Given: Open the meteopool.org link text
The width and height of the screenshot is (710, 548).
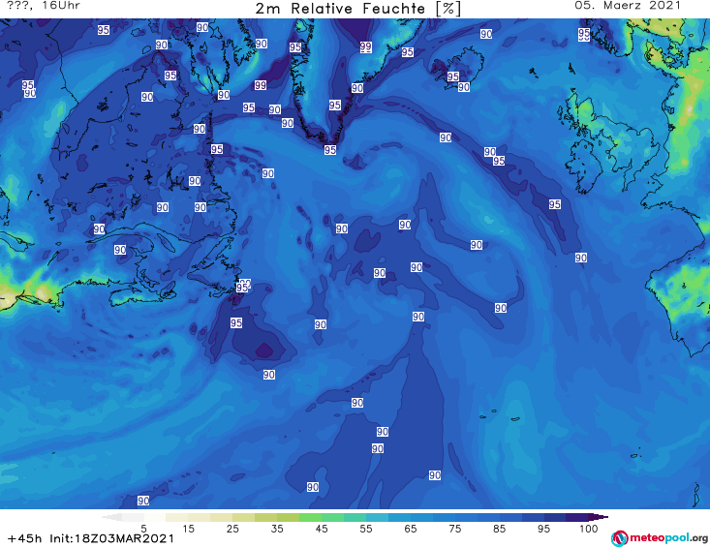Looking at the screenshot, I should pos(668,538).
